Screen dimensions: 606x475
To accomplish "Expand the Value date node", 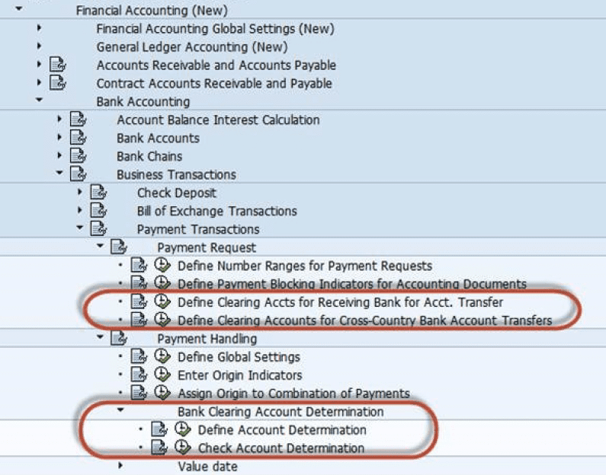I will pos(120,465).
